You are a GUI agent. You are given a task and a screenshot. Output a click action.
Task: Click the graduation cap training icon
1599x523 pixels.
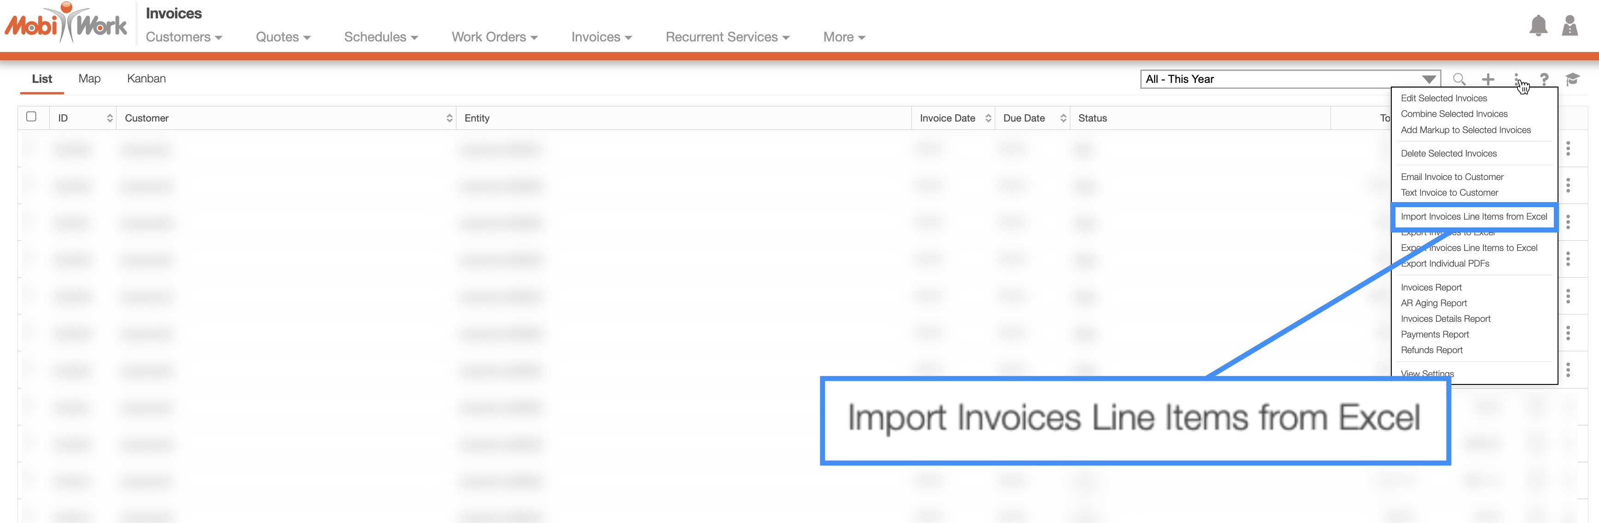(1572, 79)
